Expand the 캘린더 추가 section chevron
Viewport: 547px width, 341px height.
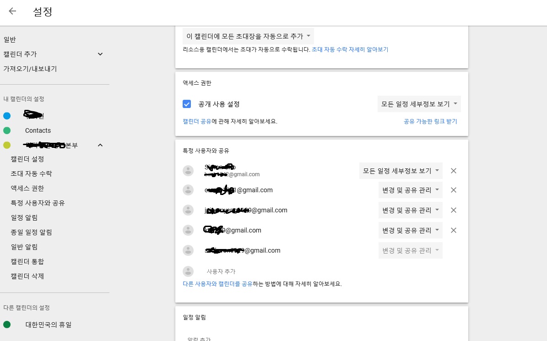(x=100, y=54)
